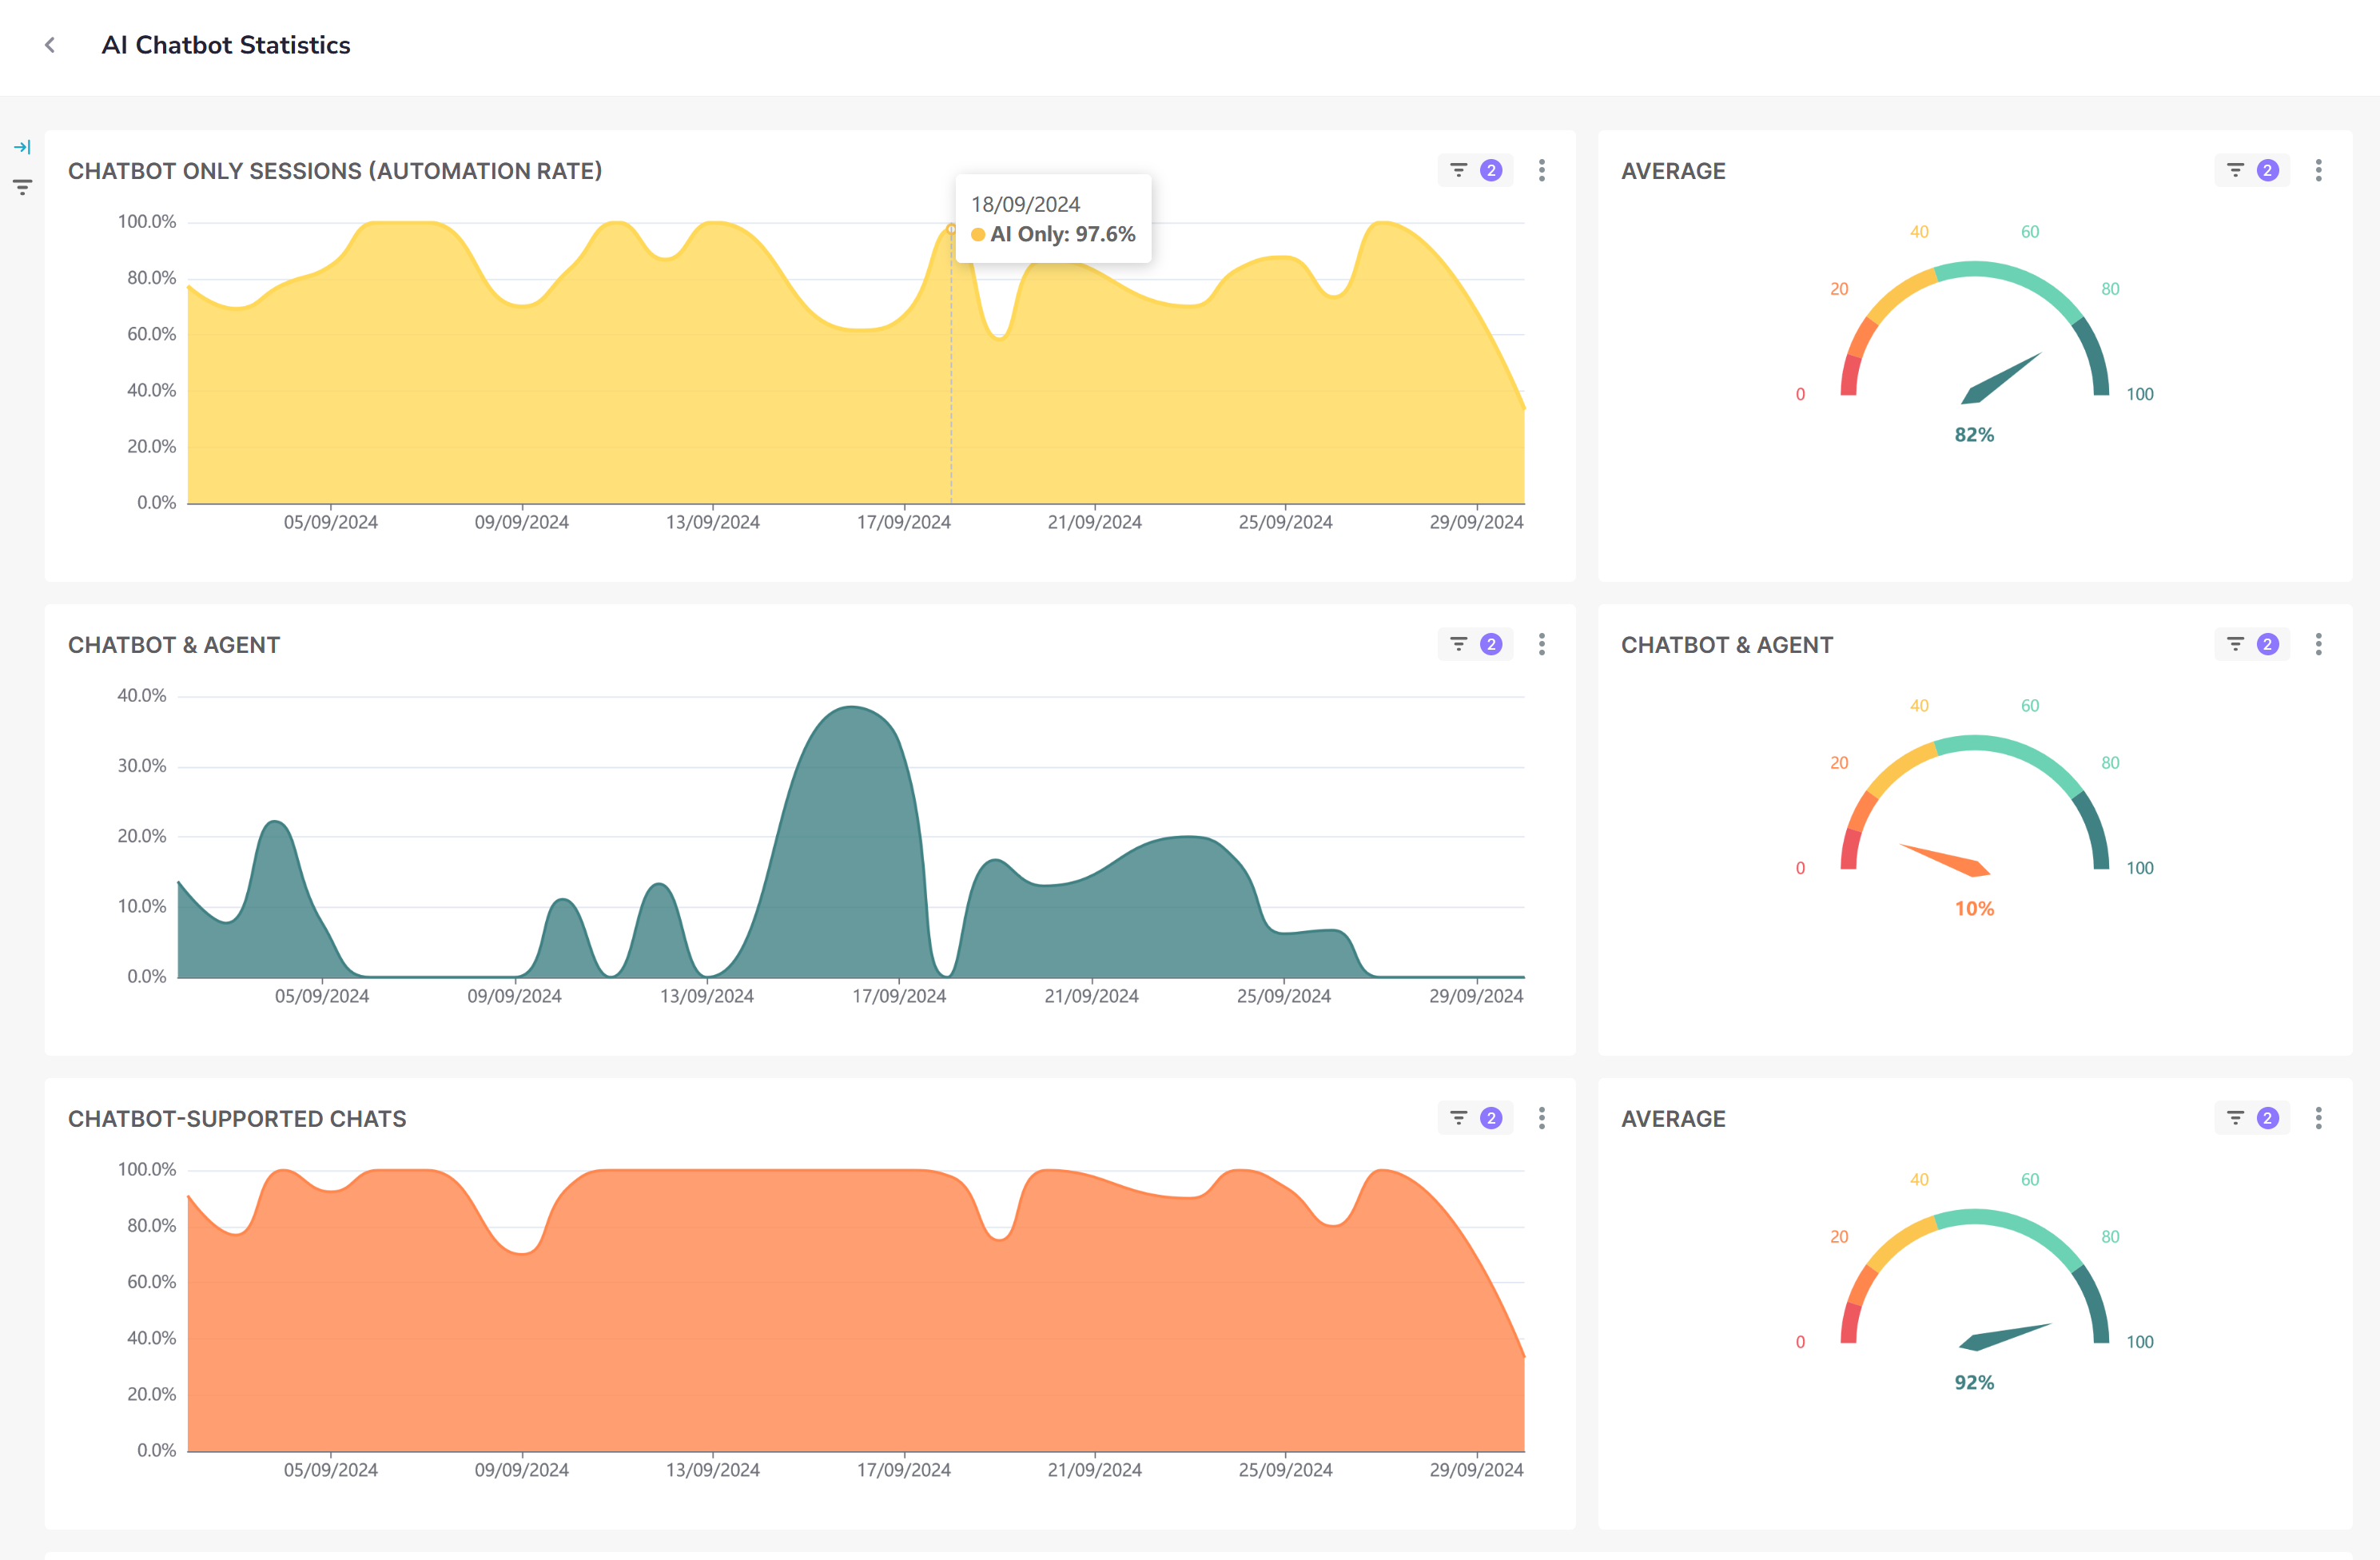Open three-dot menu on Chatbot-Supported Chats chart
Screen dimensions: 2380x1560
click(1541, 1118)
